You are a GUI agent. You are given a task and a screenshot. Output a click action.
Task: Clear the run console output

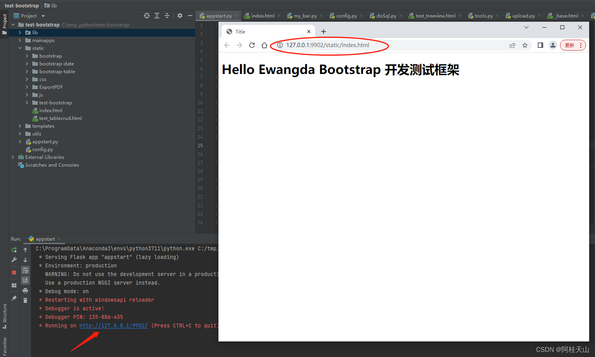(x=25, y=300)
